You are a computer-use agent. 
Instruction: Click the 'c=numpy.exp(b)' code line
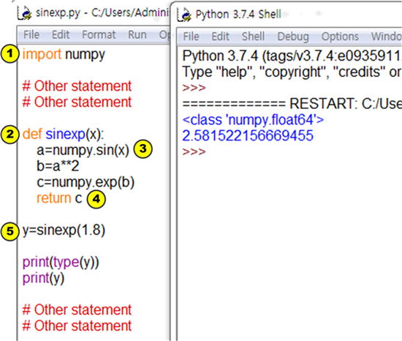(86, 182)
